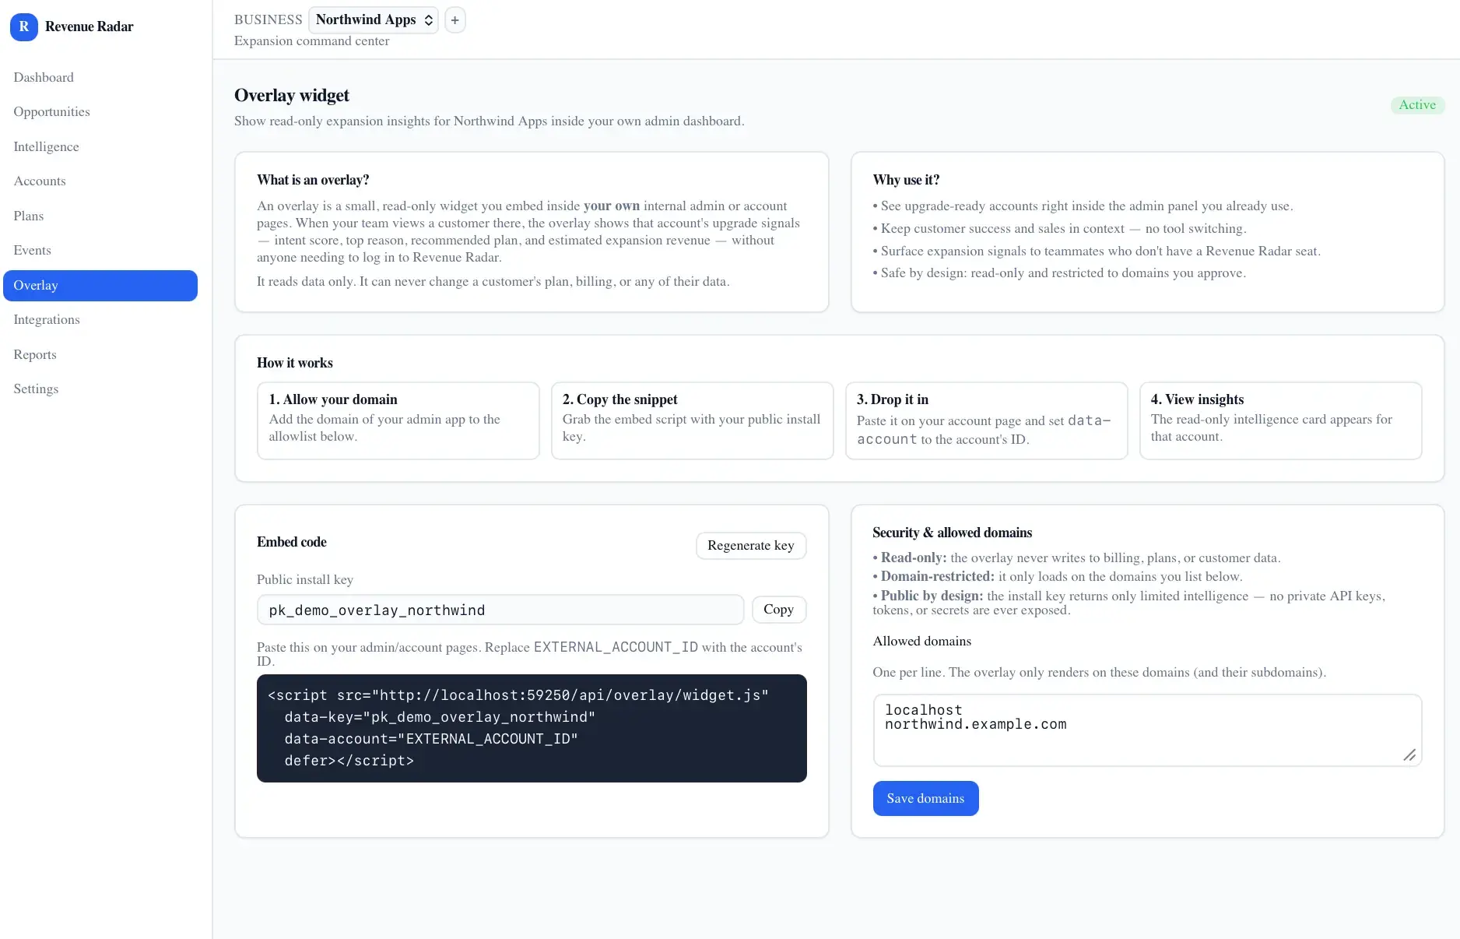Click the Active status badge
This screenshot has height=939, width=1460.
(1417, 105)
